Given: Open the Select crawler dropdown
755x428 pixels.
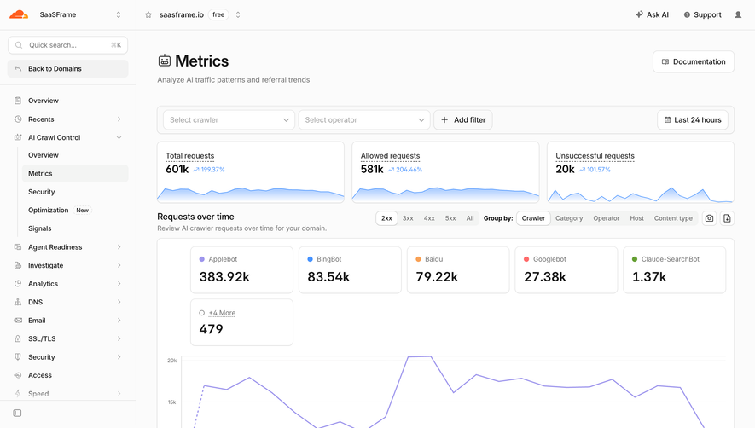Looking at the screenshot, I should (229, 120).
